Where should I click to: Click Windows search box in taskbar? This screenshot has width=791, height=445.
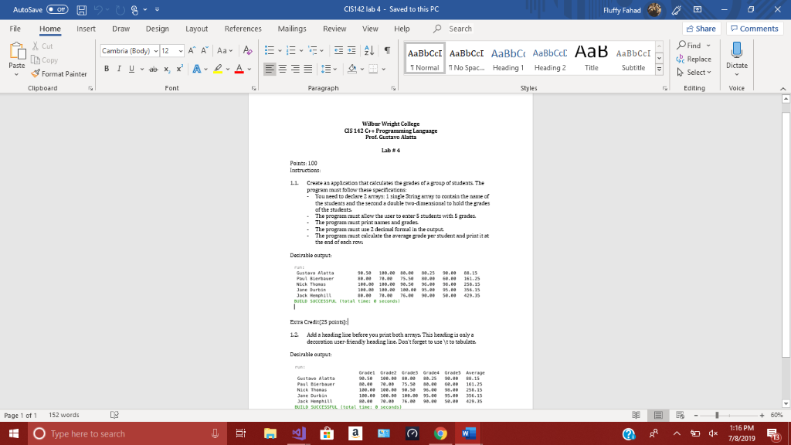tap(127, 433)
